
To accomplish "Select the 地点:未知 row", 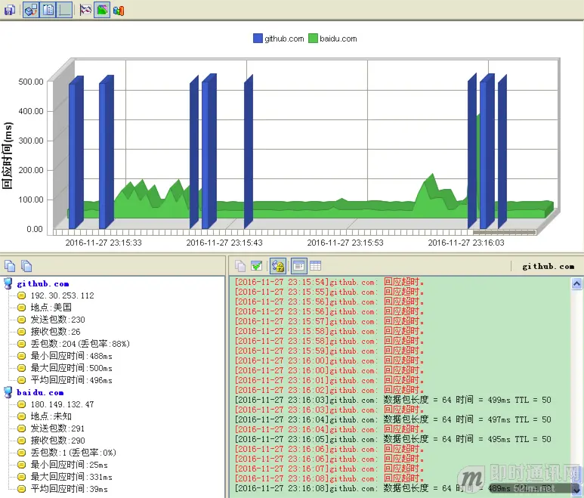I will pos(51,416).
